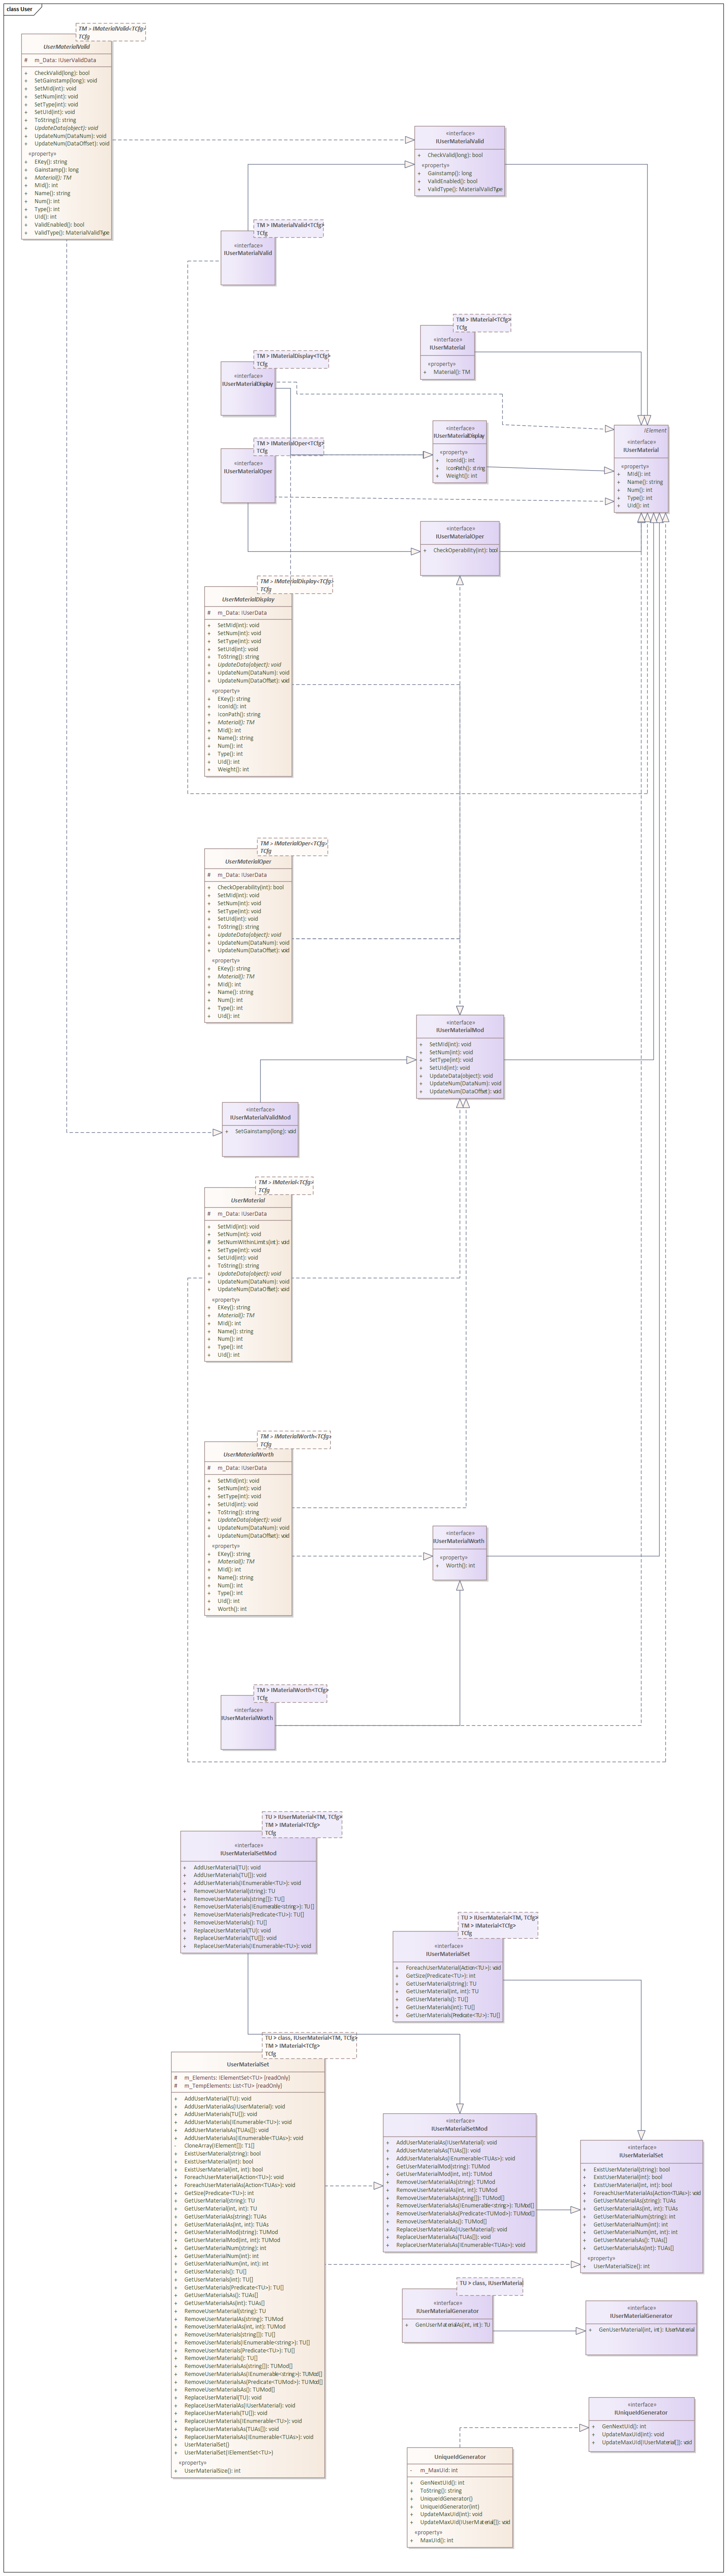The image size is (727, 2576).
Task: Select 'UserMaterialSize(): int' in UserMaterialSet class
Action: (x=212, y=2470)
